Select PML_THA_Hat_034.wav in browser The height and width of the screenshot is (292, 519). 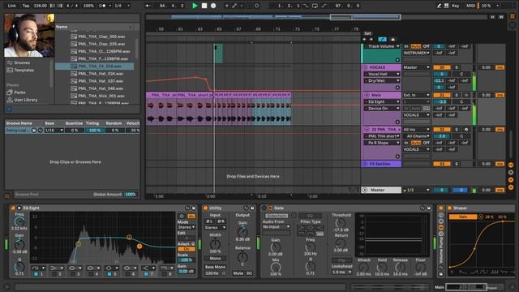pos(101,74)
